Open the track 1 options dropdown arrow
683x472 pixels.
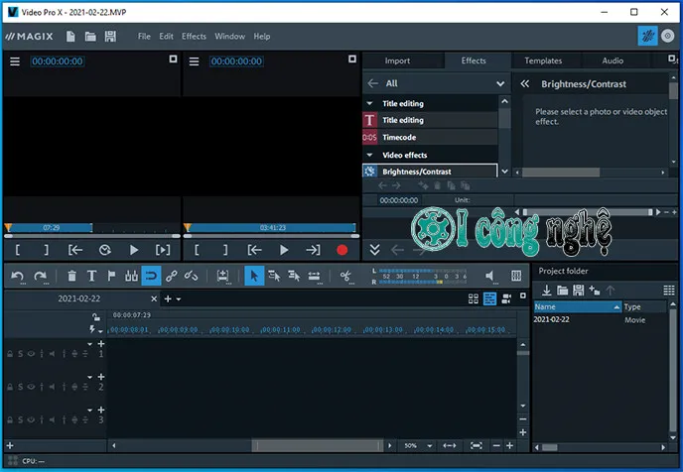89,344
